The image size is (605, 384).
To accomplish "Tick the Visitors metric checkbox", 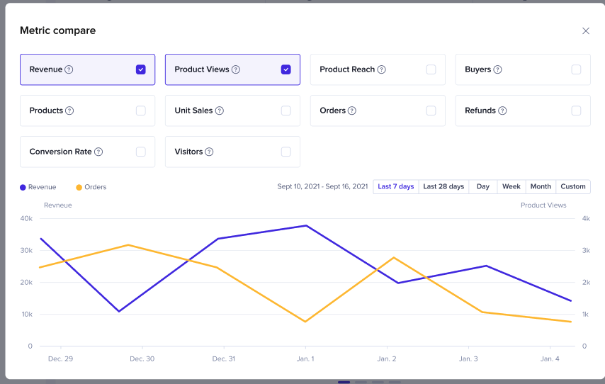I will click(x=285, y=152).
